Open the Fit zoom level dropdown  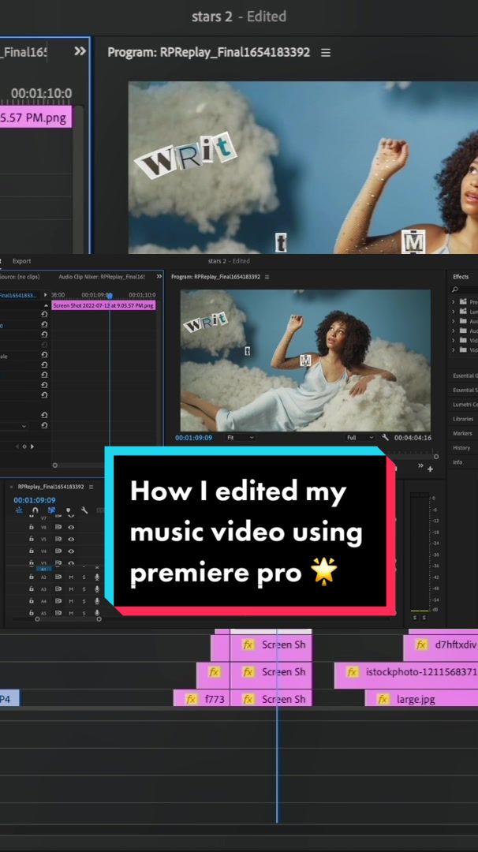coord(240,438)
